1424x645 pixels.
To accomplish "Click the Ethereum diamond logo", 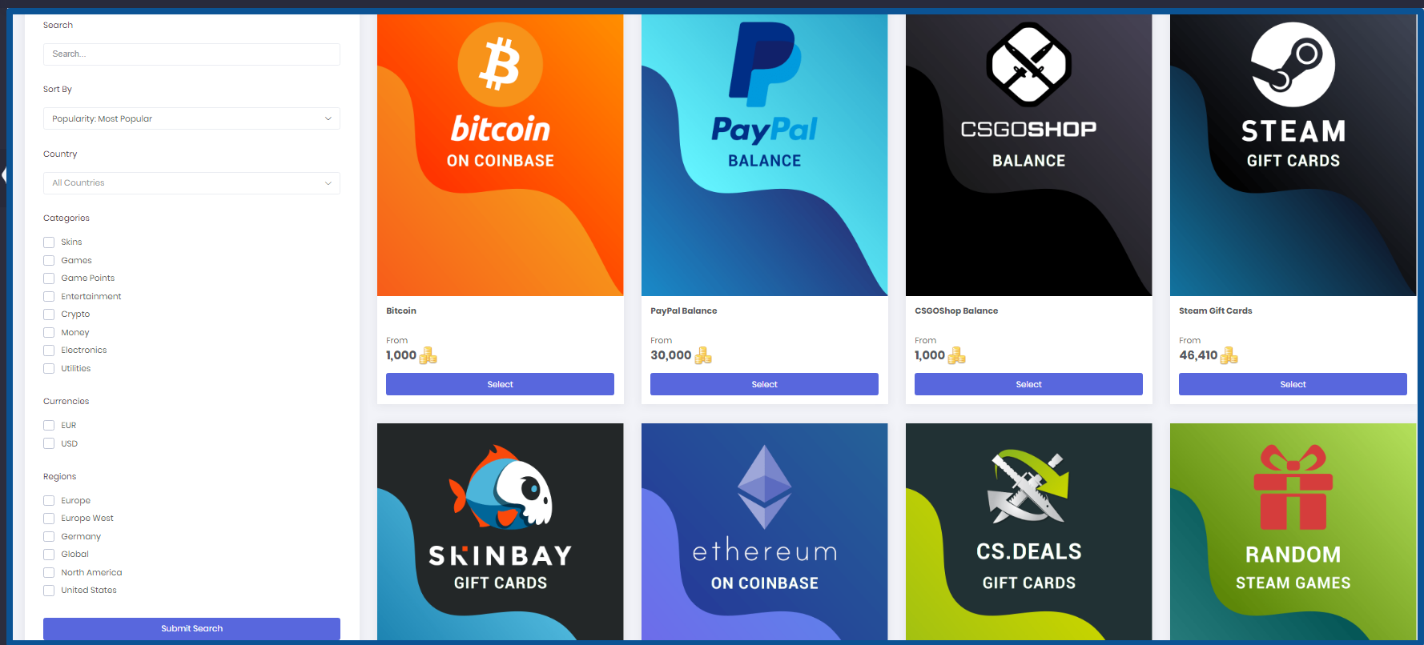I will pos(765,487).
